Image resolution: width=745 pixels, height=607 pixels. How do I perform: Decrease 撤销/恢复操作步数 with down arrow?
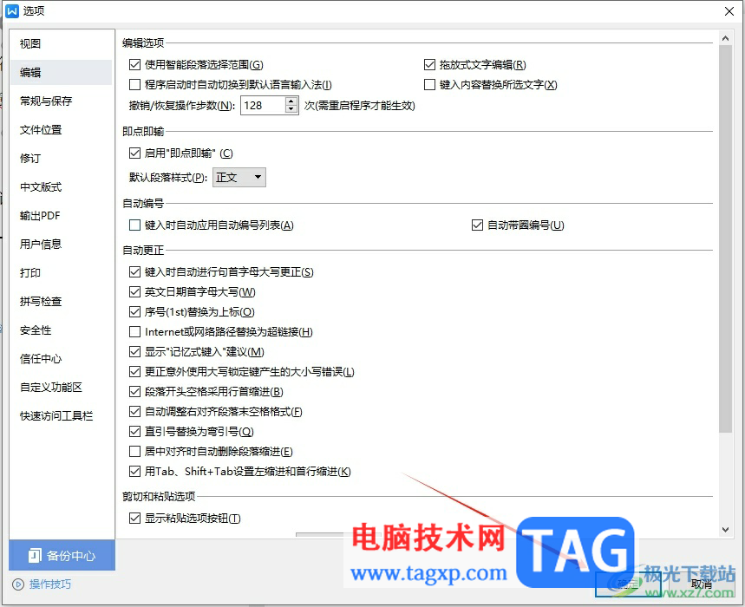pyautogui.click(x=291, y=109)
